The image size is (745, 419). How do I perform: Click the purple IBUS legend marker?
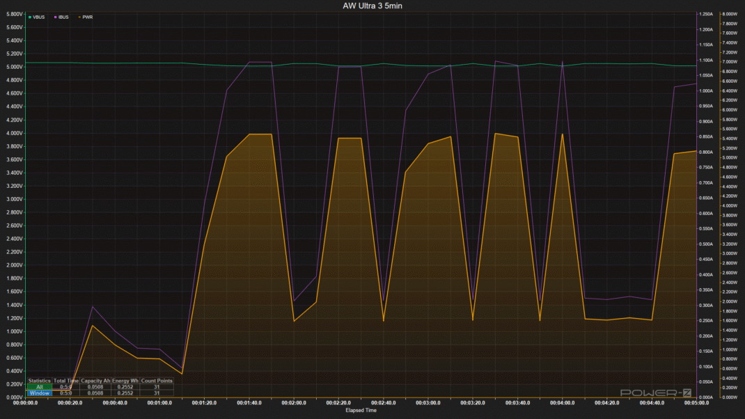click(x=56, y=17)
